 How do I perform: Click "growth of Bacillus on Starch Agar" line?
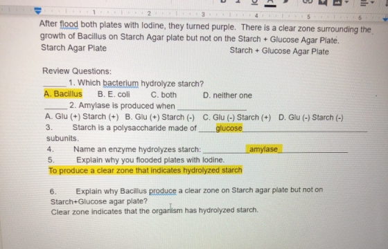click(190, 38)
